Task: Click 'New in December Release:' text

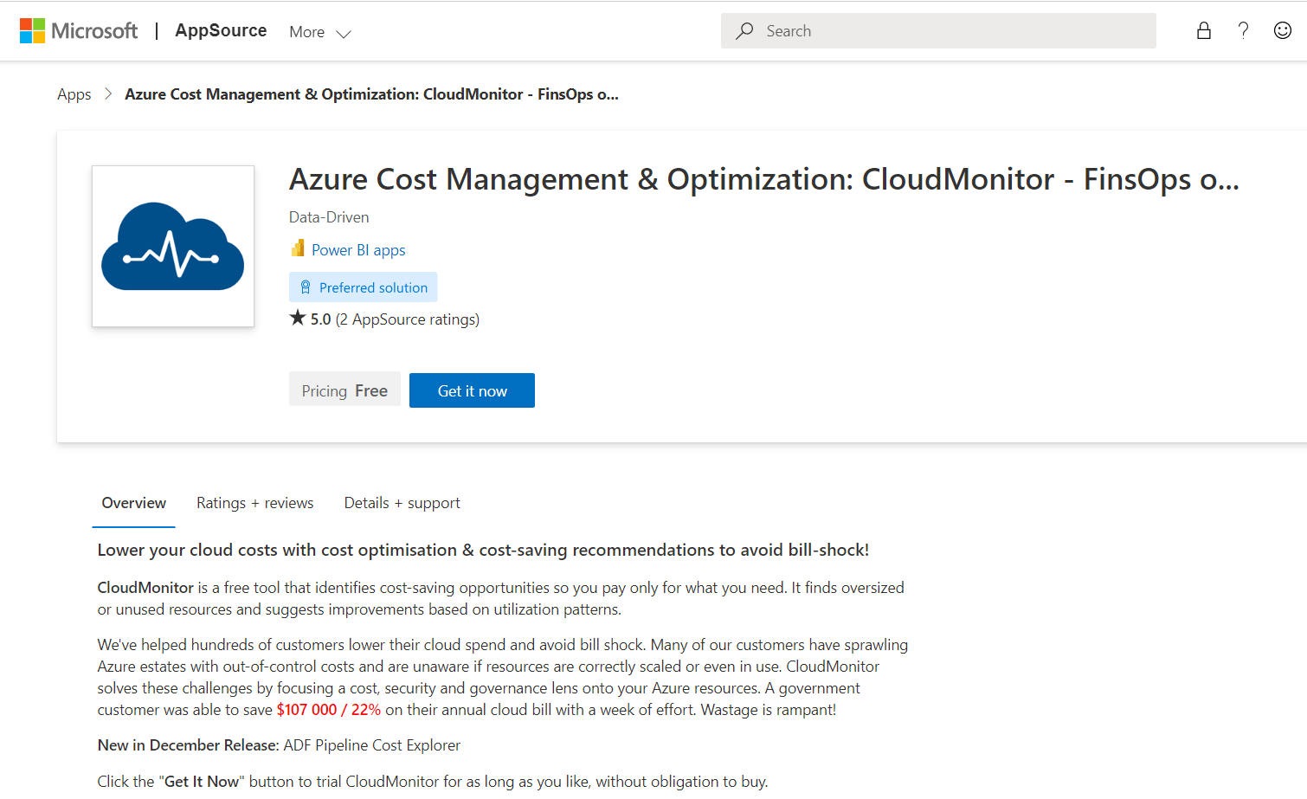Action: click(x=189, y=745)
